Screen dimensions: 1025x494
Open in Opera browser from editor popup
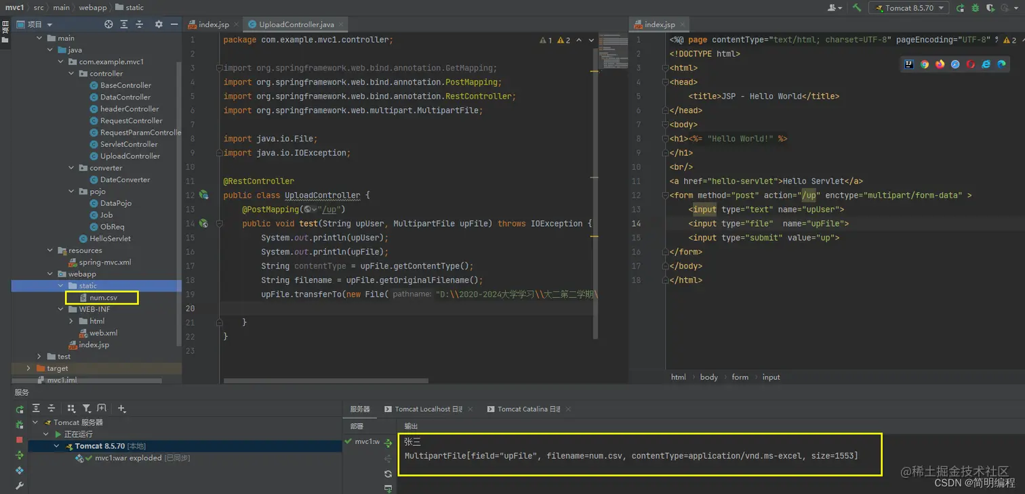971,64
